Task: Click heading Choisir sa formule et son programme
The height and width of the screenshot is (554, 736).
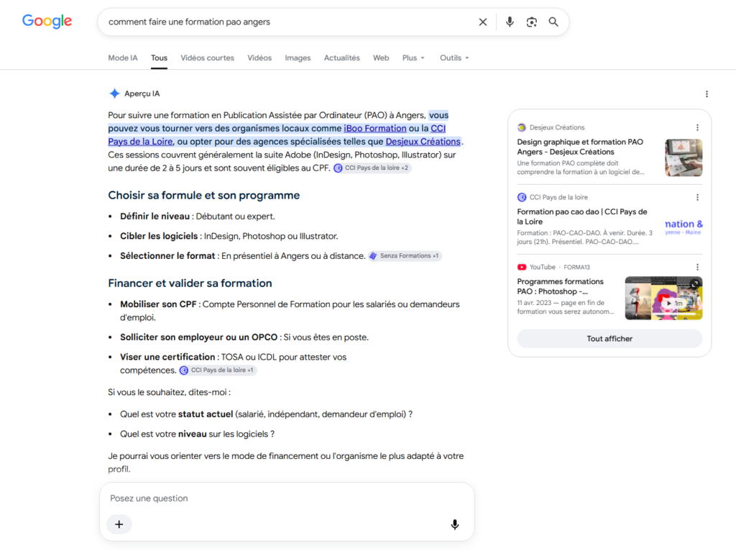Action: point(203,195)
